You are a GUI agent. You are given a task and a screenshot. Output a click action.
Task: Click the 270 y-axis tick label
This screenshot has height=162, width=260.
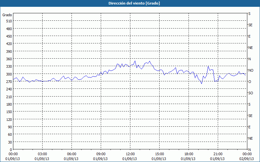(9, 82)
